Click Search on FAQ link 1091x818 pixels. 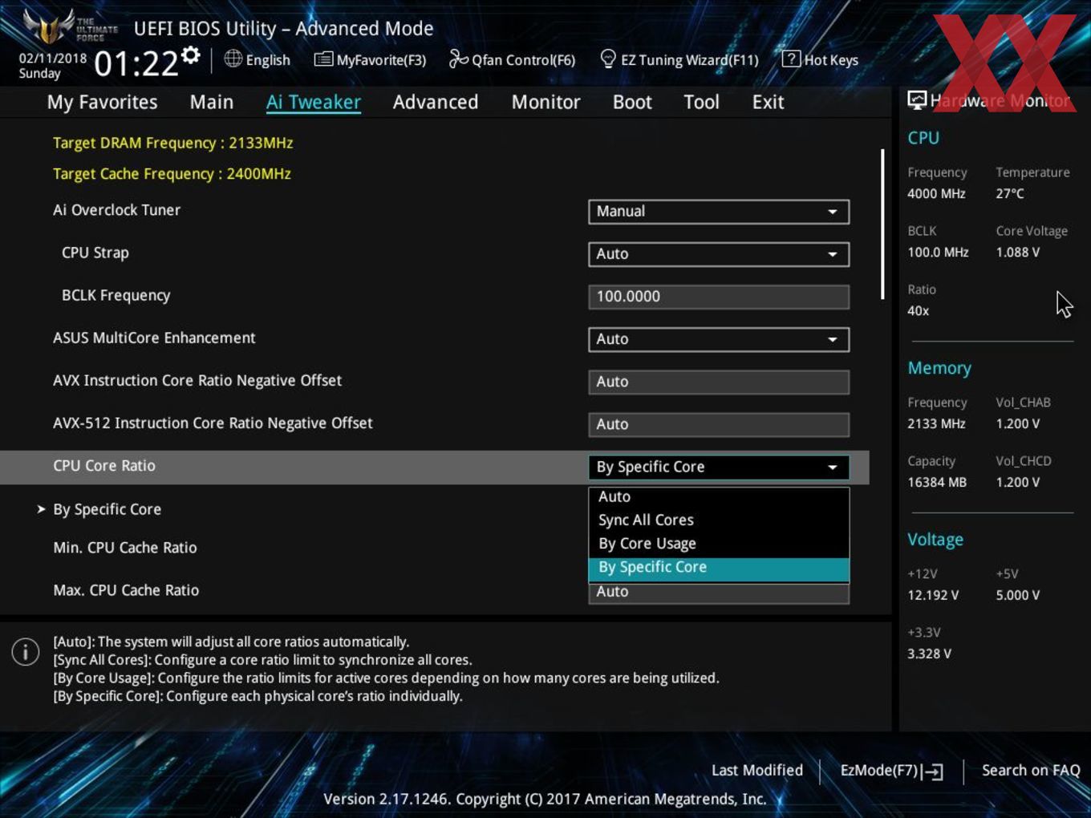pos(1031,771)
